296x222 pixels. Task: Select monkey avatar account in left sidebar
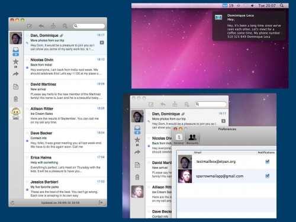pos(15,114)
